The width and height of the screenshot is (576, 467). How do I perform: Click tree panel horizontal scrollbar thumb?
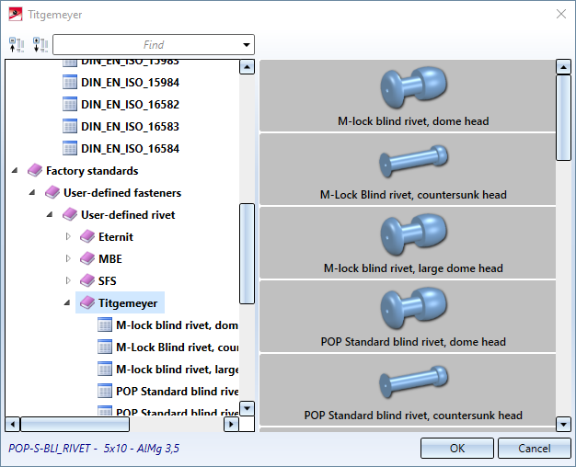(75, 424)
